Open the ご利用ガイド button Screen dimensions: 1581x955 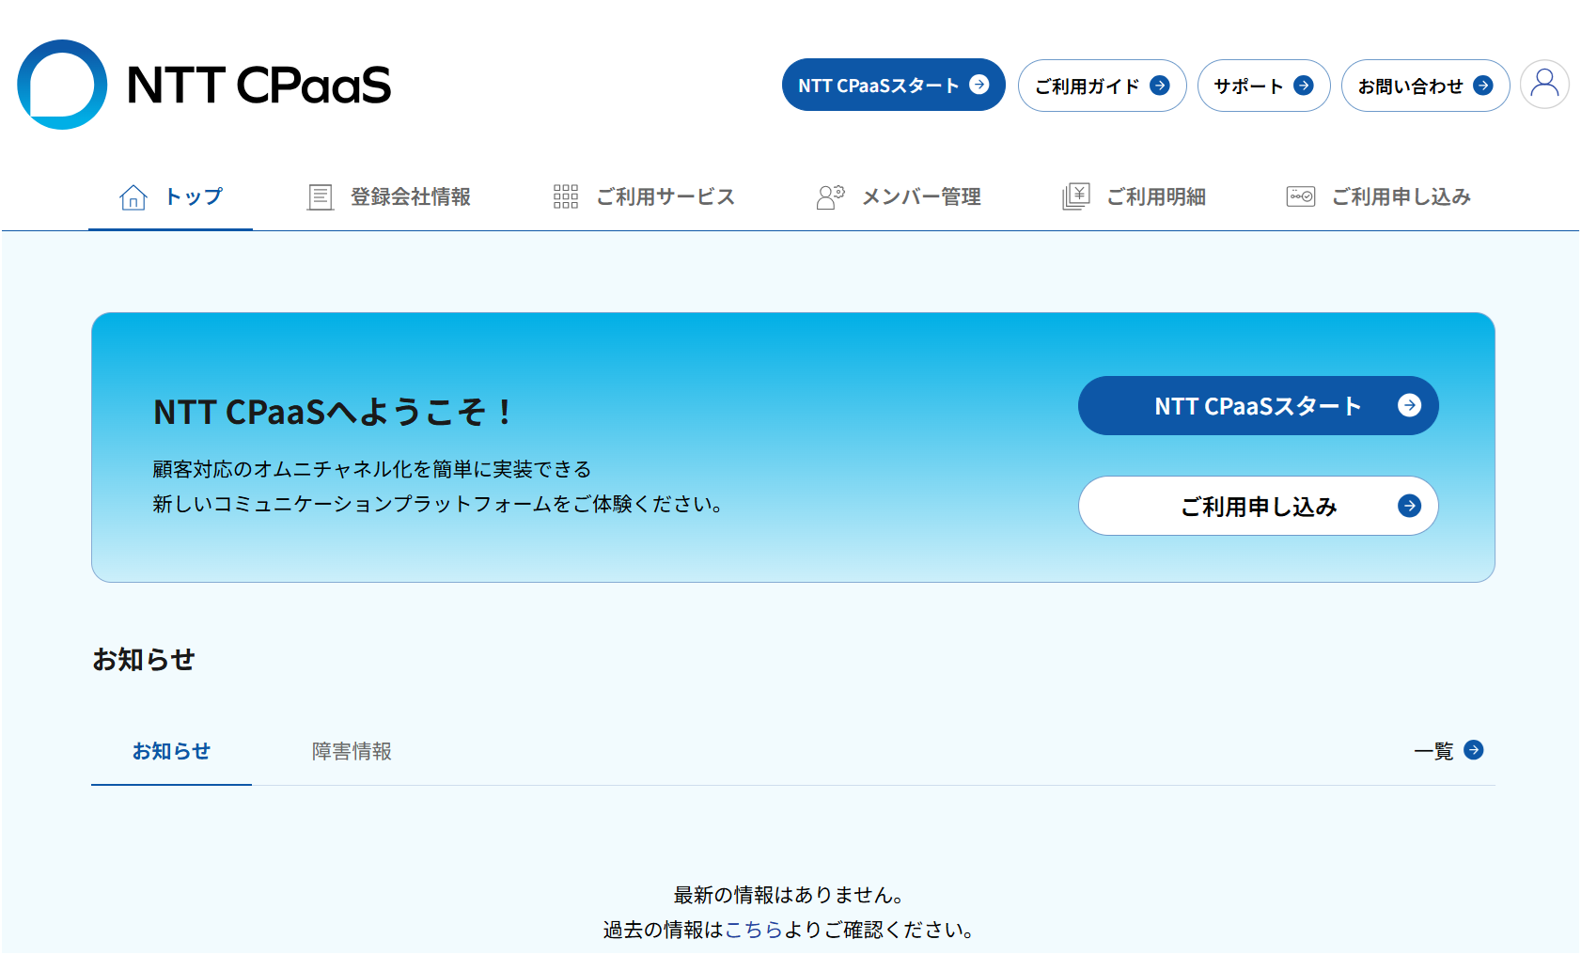1103,86
